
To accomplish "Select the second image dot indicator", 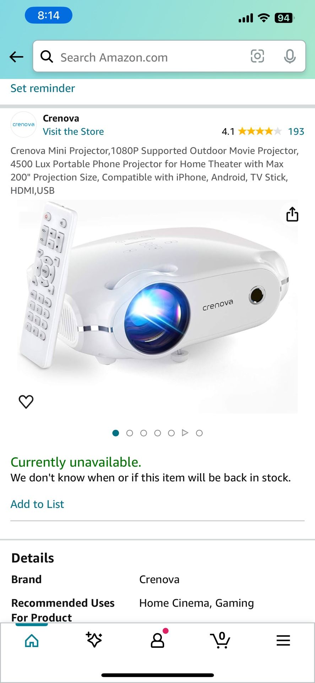I will (x=130, y=433).
